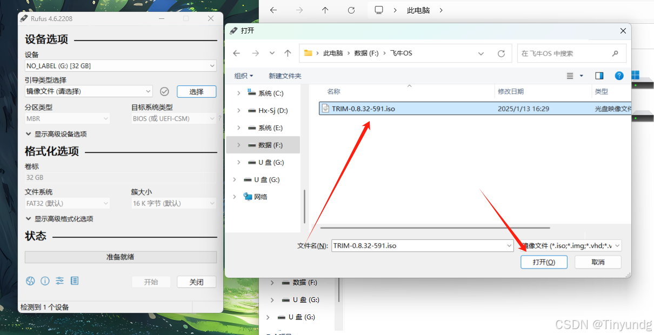Click the checkmark icon beside 镜像文件 selection
This screenshot has height=335, width=654.
pos(164,91)
